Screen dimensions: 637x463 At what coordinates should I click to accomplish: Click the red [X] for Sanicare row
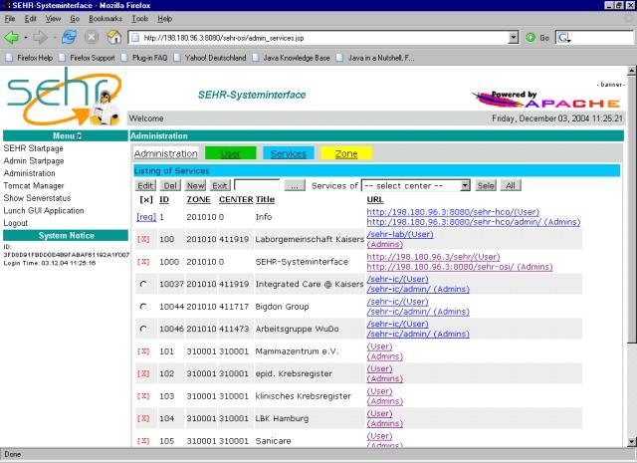coord(143,441)
